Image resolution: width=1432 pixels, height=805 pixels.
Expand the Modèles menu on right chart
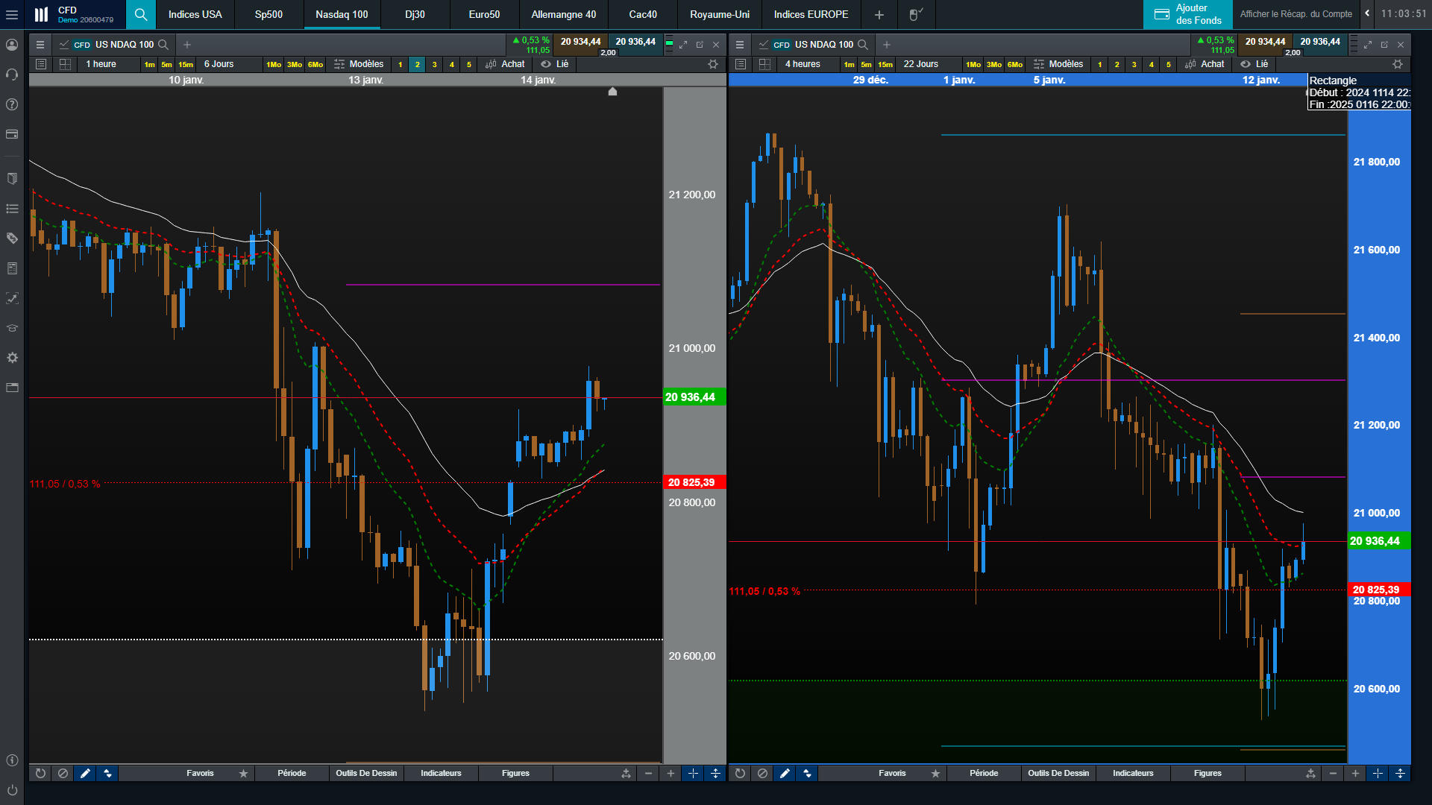pyautogui.click(x=1058, y=64)
